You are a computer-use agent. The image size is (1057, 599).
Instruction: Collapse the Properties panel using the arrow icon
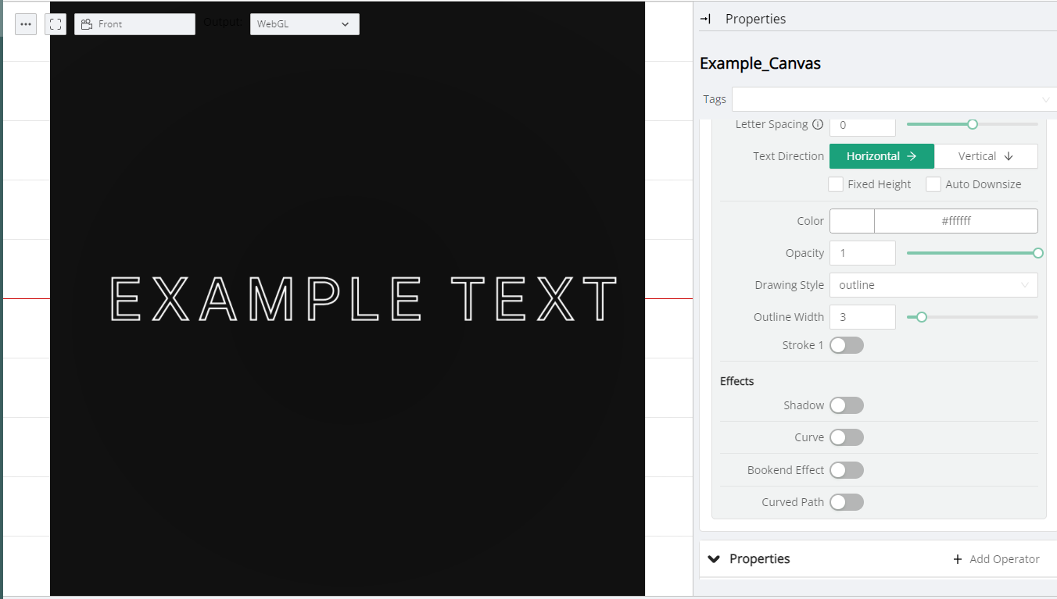point(705,19)
